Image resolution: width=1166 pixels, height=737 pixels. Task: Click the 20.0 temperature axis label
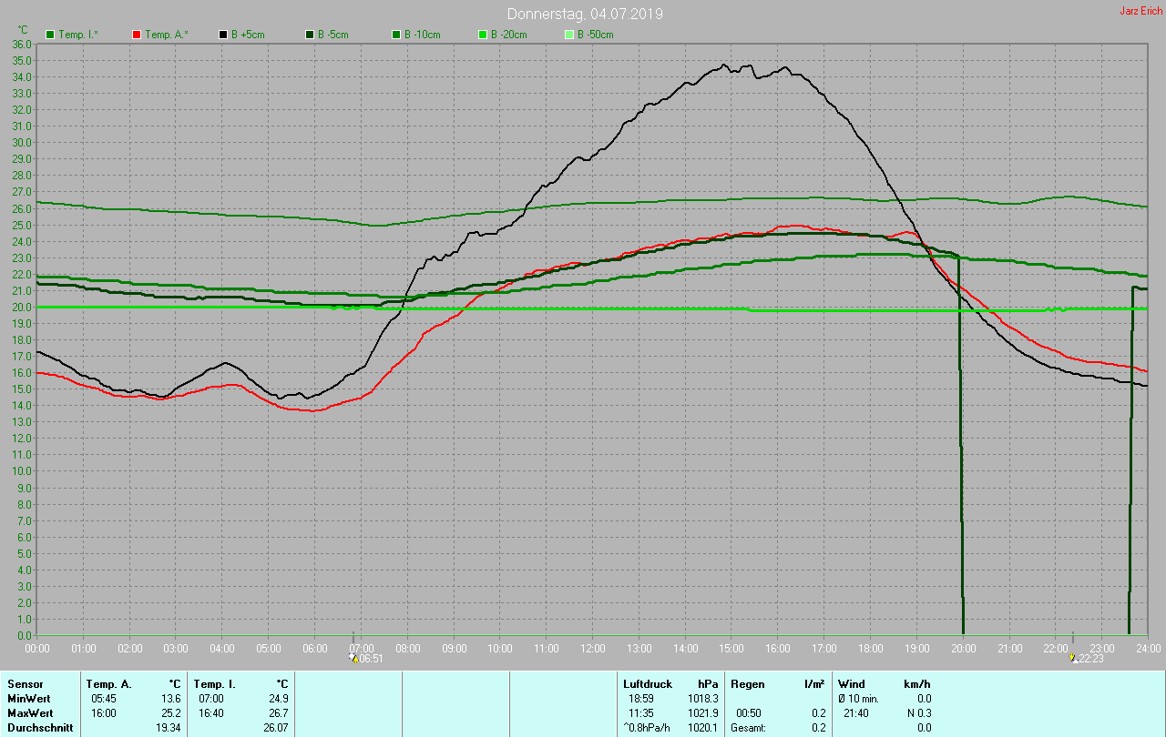pos(22,307)
